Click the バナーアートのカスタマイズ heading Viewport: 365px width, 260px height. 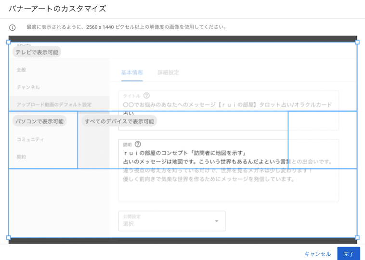click(57, 9)
